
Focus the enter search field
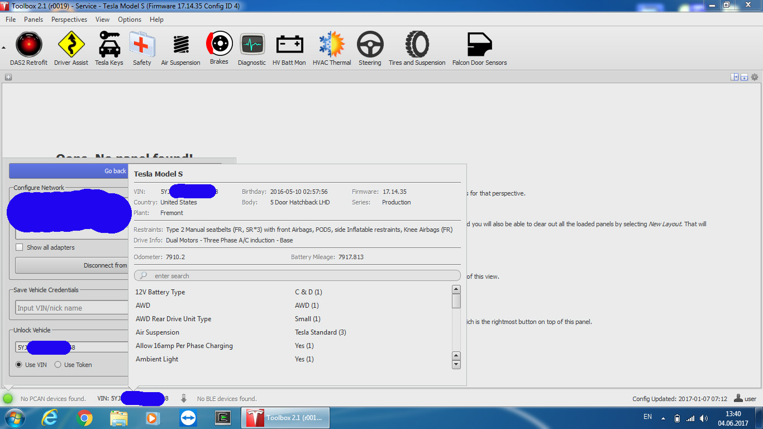click(x=297, y=276)
